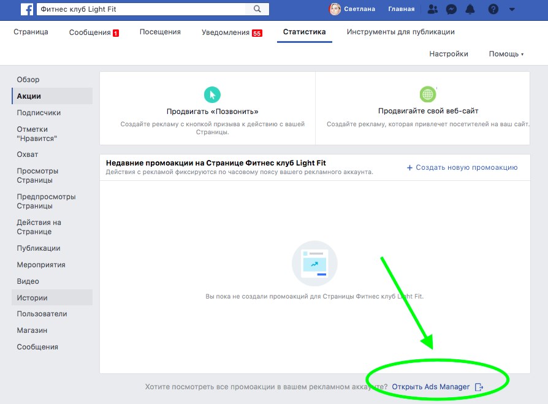Open Пользователи in the sidebar
The width and height of the screenshot is (548, 404).
[x=42, y=314]
